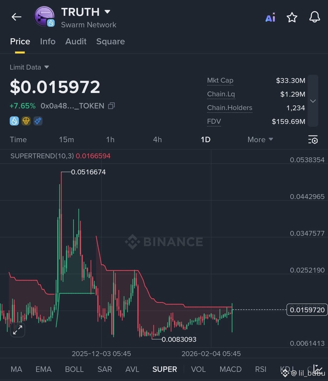Tap the 2025-12-03 05:45 date label

[x=101, y=354]
